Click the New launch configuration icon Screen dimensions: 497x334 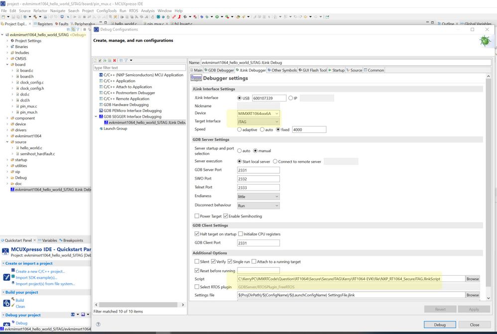pyautogui.click(x=95, y=60)
